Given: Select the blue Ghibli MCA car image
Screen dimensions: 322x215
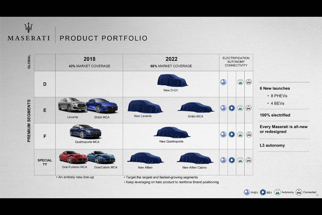Looking at the screenshot, I should [x=102, y=106].
